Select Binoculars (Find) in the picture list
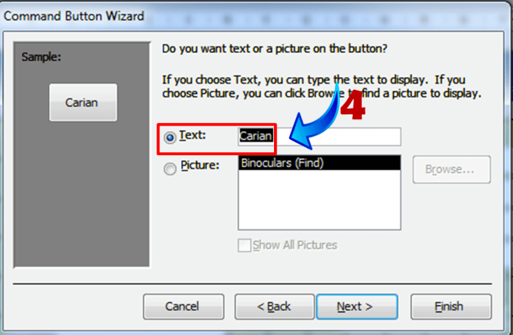 pos(319,163)
